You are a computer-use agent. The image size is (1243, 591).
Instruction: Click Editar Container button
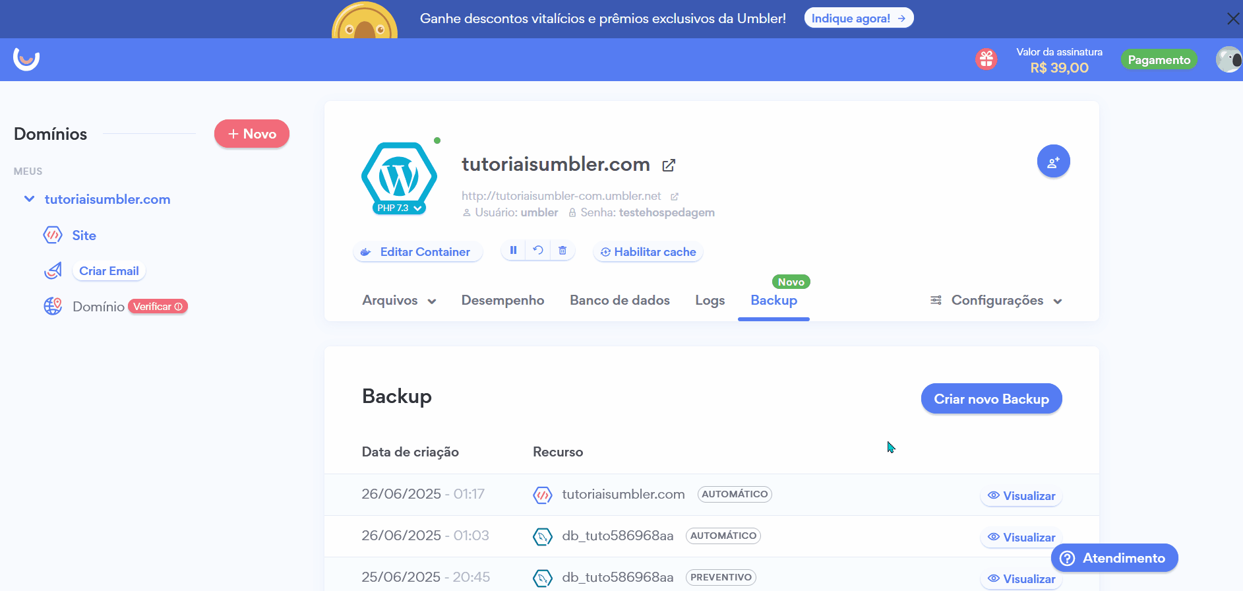pos(417,252)
